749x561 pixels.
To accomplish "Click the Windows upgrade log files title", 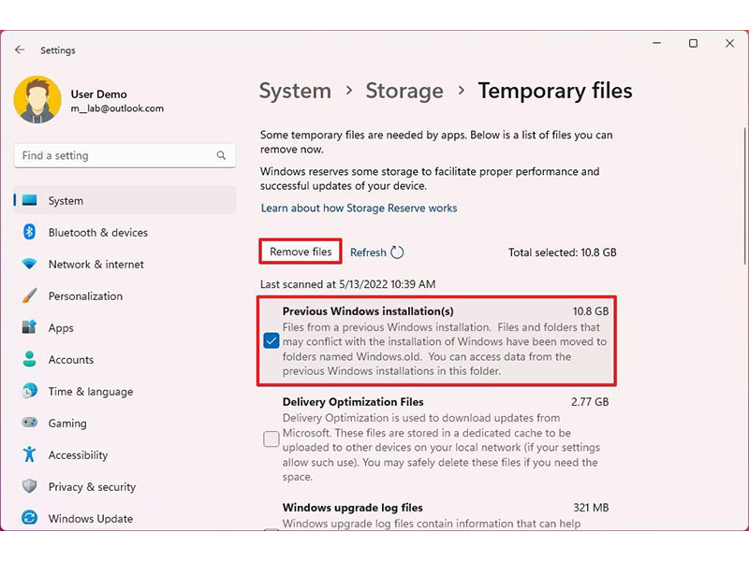I will click(353, 508).
